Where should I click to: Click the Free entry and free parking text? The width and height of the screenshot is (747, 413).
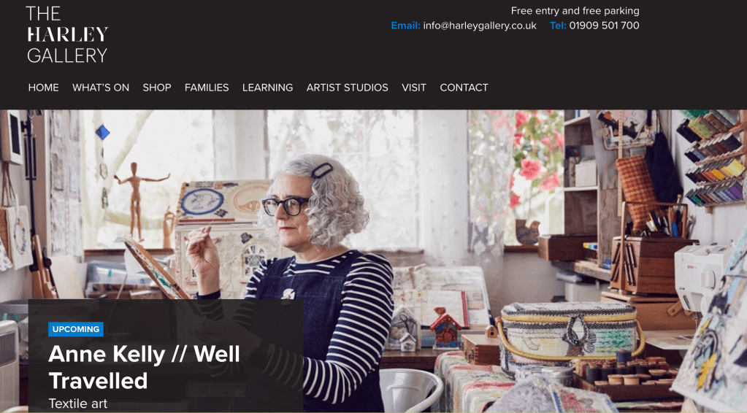[x=575, y=11]
